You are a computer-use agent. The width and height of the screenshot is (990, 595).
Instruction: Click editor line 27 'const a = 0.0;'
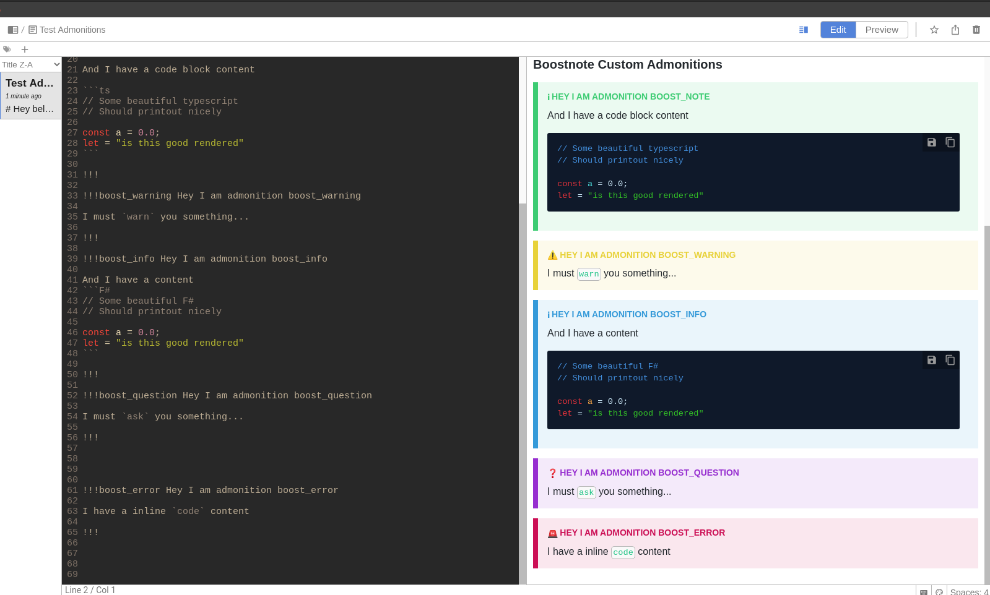pyautogui.click(x=121, y=132)
